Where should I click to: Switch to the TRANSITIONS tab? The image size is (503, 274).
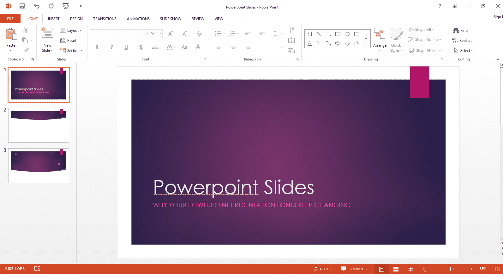pos(105,19)
